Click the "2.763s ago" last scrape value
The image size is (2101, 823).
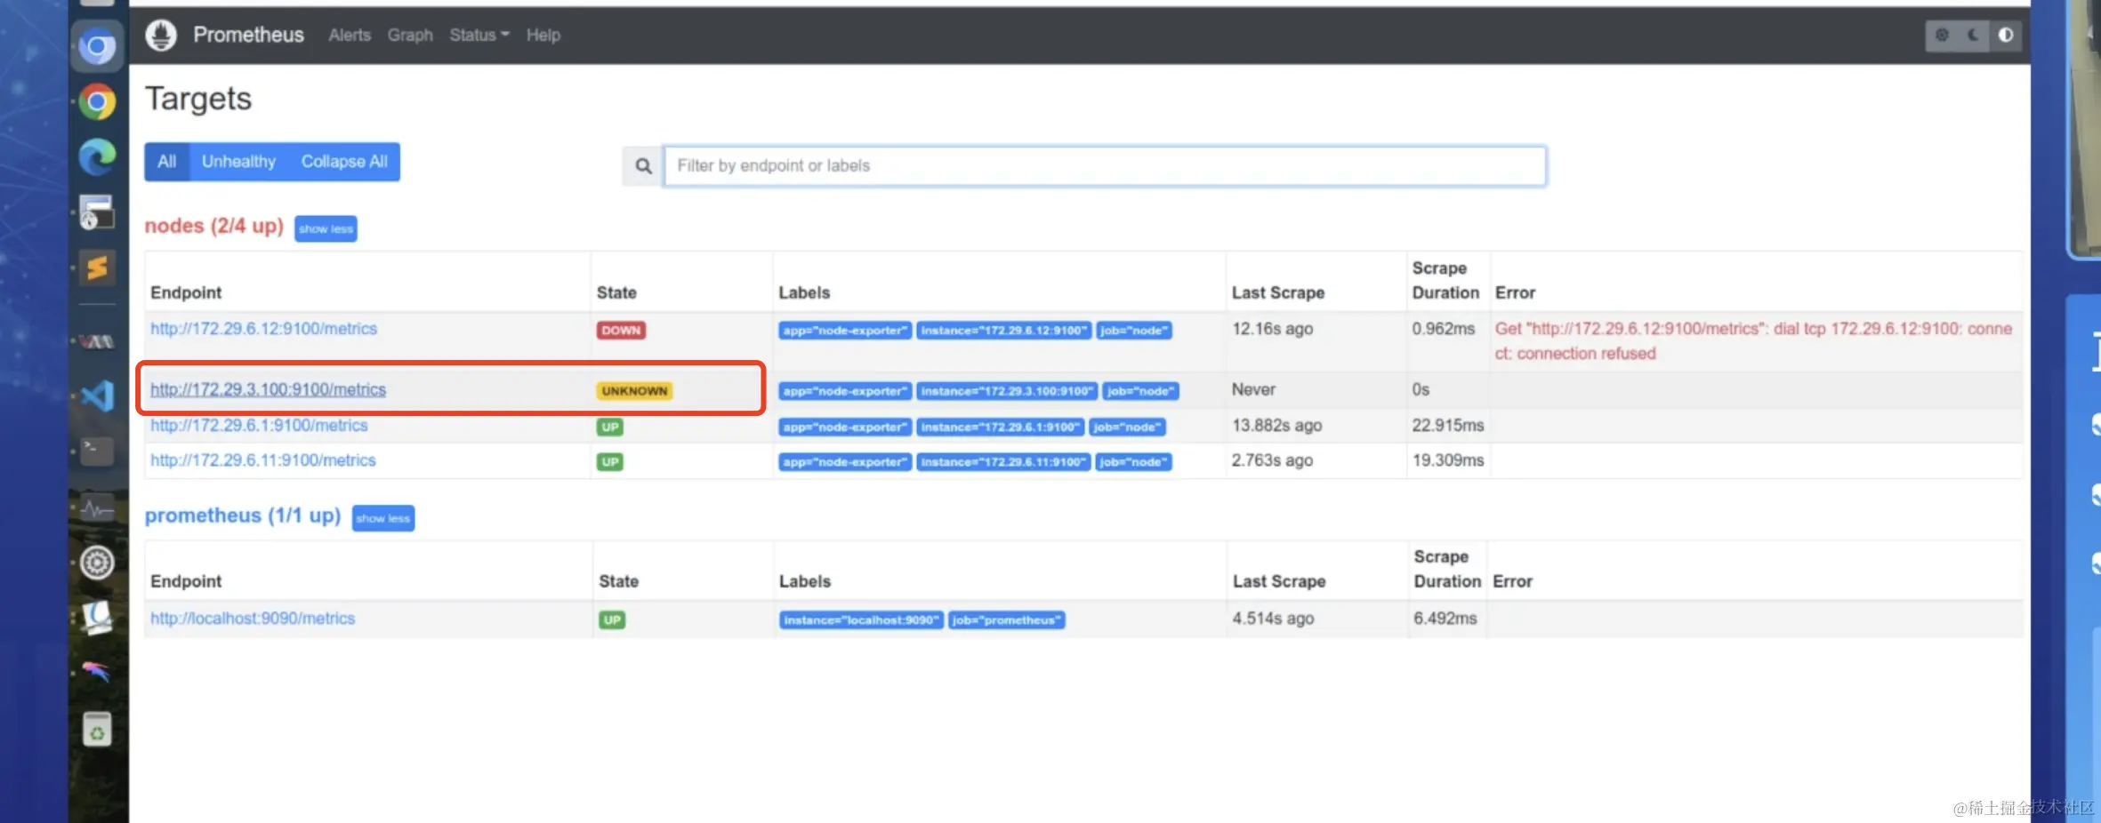(1273, 460)
